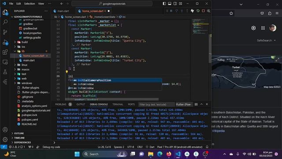
Task: Open Remote Explorer view
Action: [5, 62]
